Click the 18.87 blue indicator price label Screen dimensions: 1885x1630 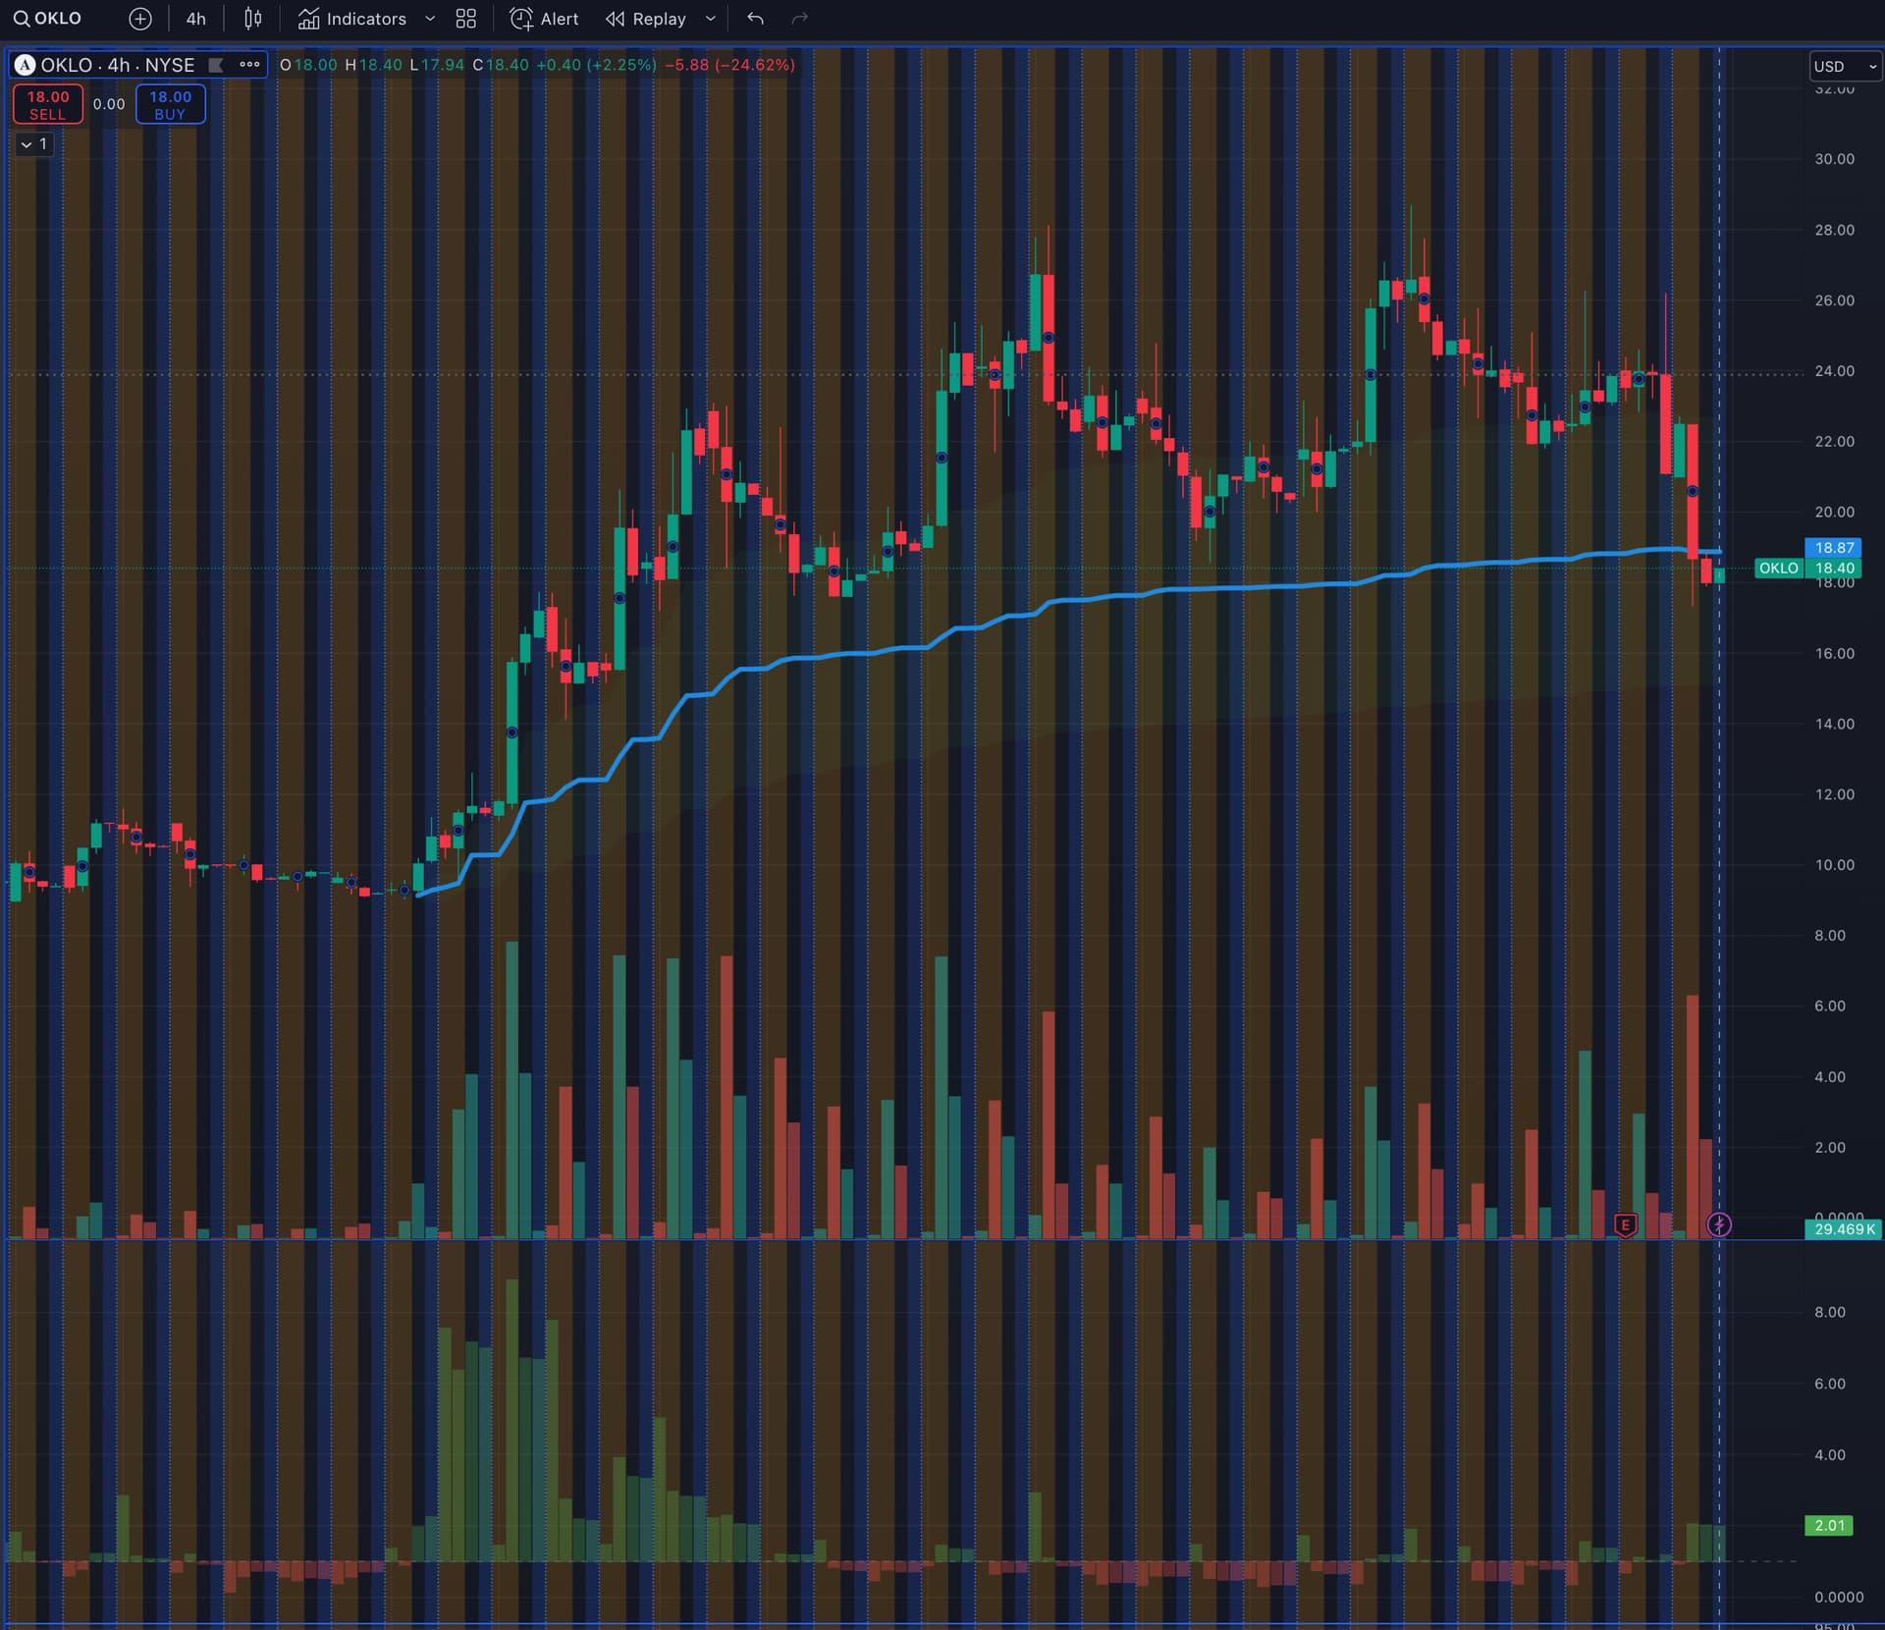tap(1834, 548)
